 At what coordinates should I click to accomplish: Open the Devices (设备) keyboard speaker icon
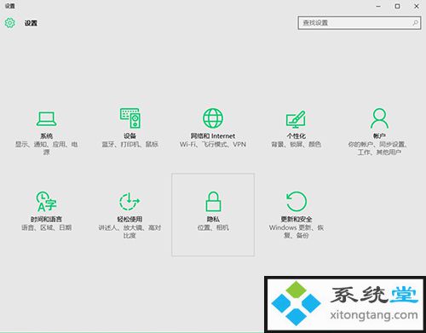[130, 118]
